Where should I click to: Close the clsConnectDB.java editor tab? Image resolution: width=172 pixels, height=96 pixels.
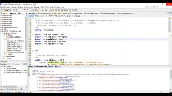(x=69, y=13)
